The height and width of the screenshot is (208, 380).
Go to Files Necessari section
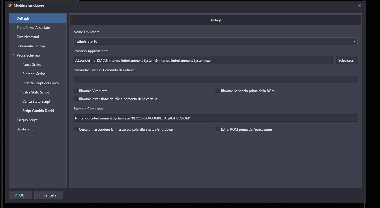pos(38,37)
